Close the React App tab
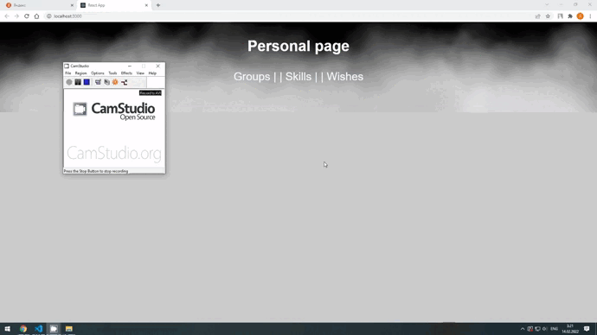Viewport: 597px width, 335px height. click(146, 5)
